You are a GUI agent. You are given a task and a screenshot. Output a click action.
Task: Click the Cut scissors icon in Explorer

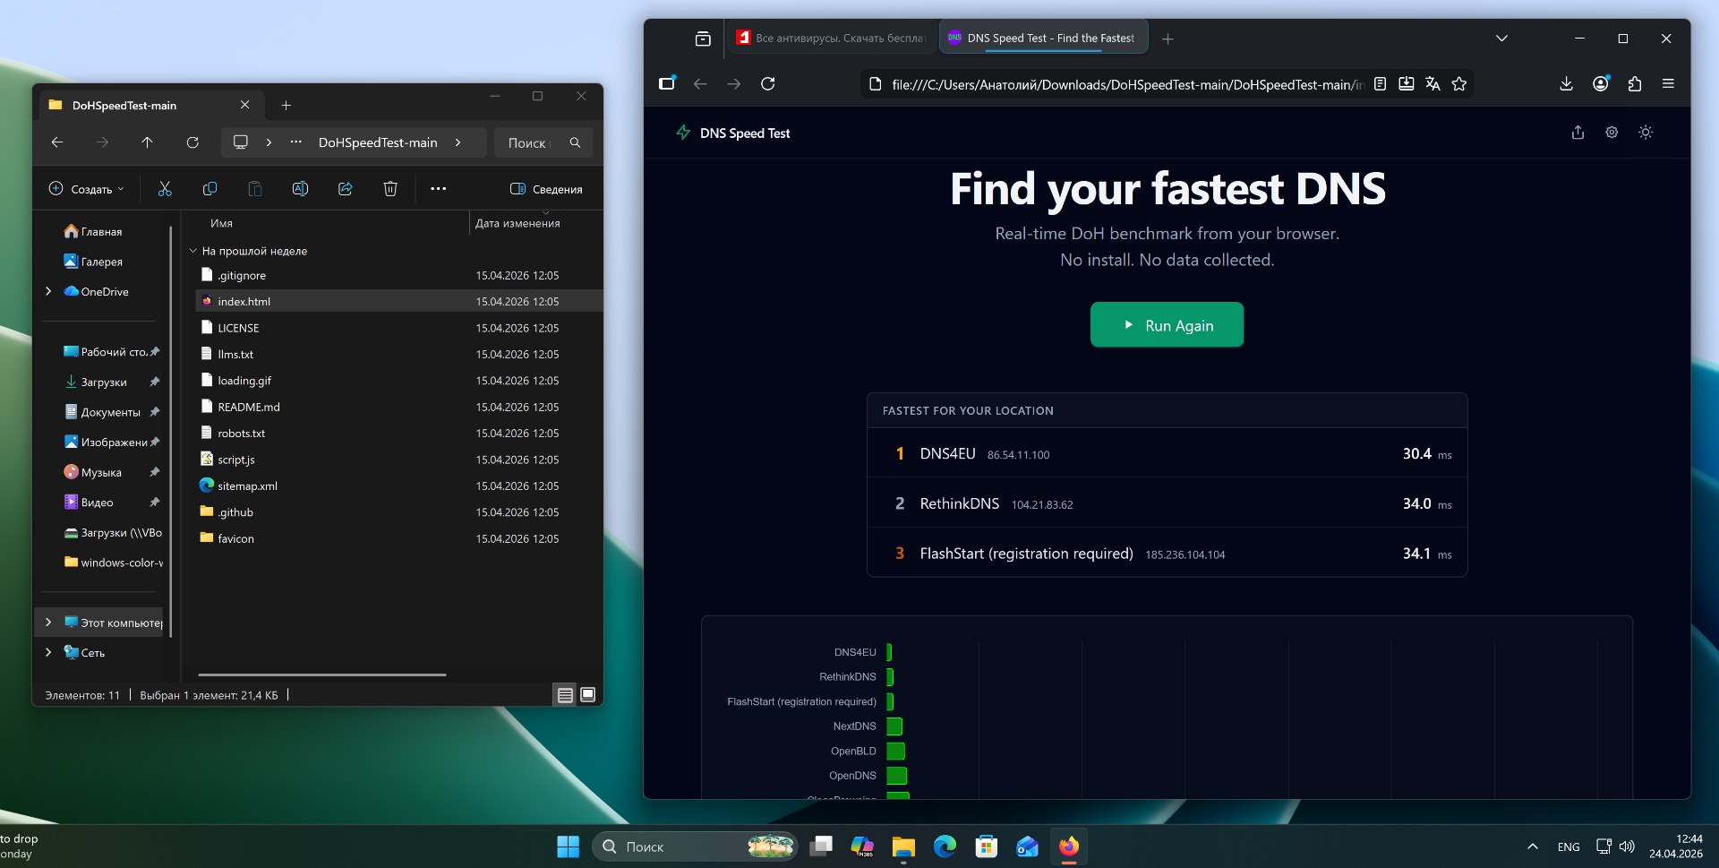point(165,189)
